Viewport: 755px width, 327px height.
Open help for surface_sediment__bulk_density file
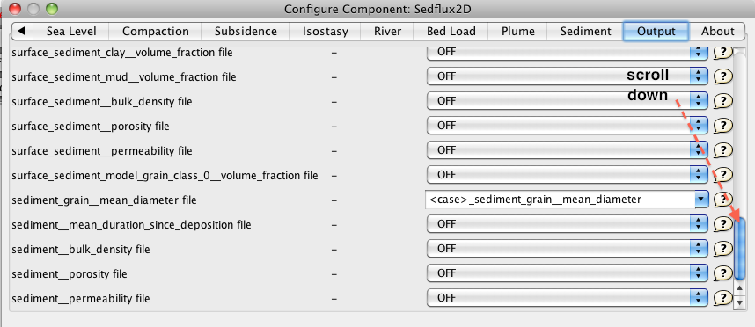tap(722, 100)
